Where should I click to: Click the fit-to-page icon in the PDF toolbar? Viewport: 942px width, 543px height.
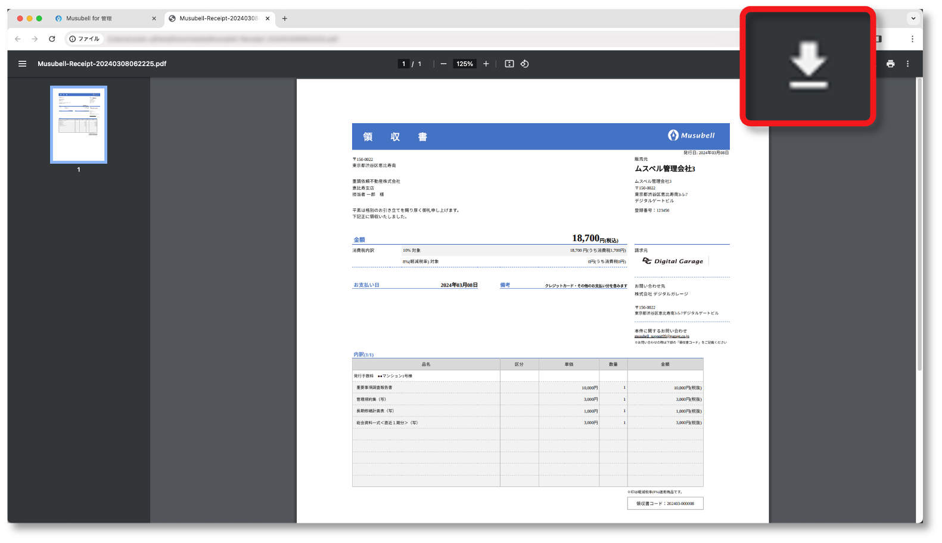[x=509, y=64]
